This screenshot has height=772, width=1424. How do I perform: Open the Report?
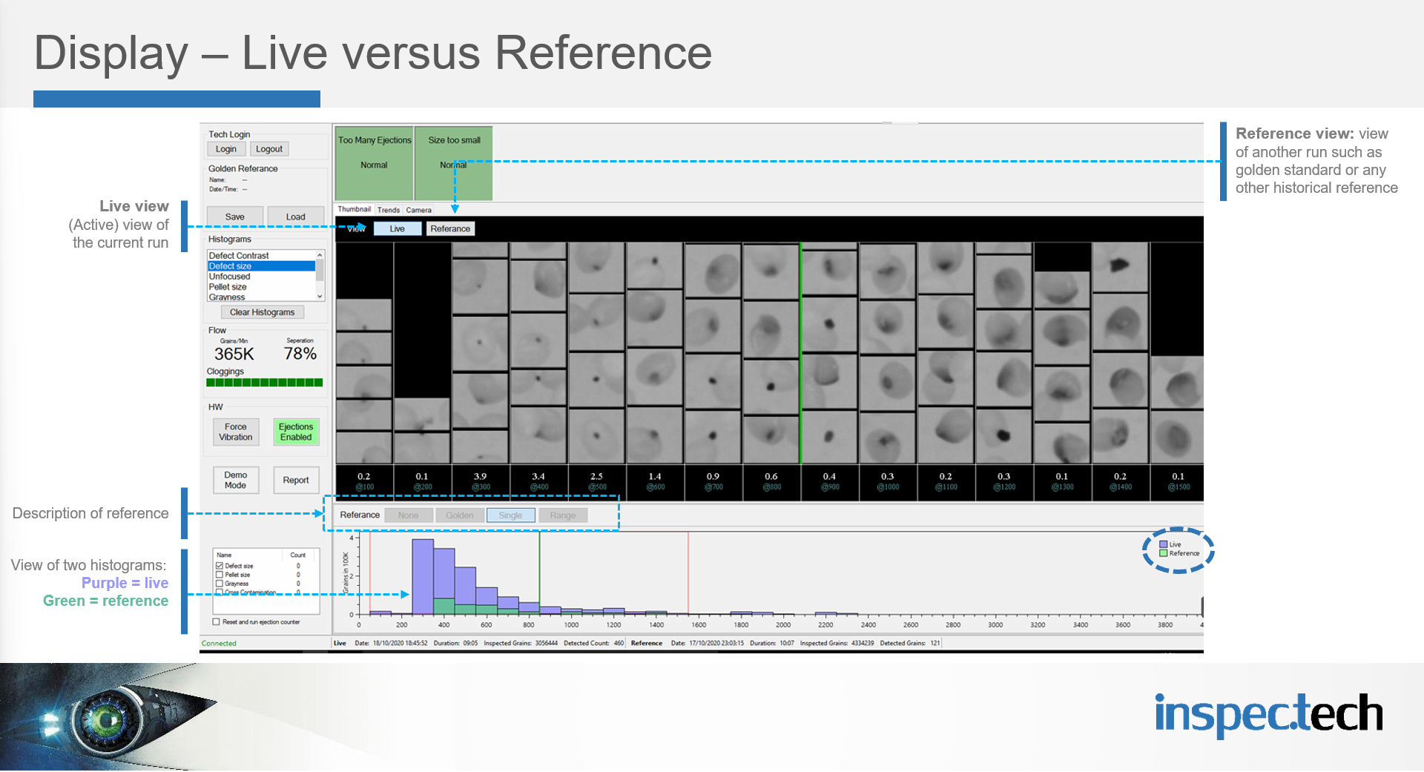point(296,480)
